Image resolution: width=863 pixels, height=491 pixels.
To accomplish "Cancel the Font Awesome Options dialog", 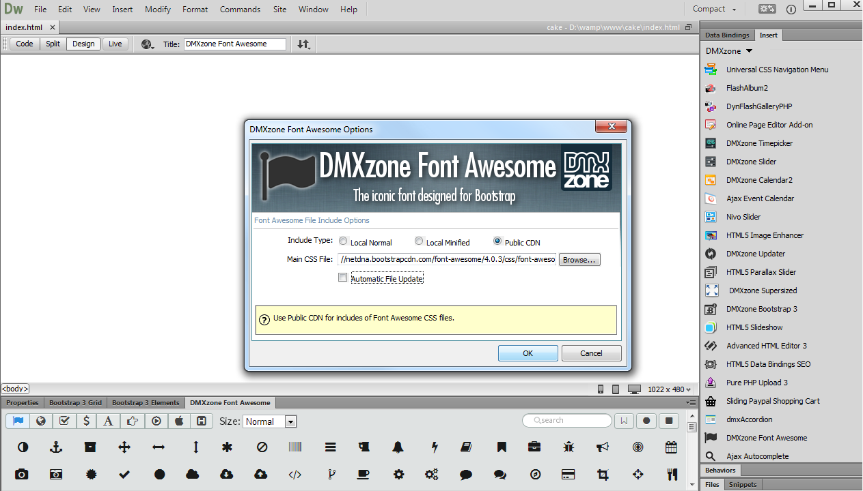I will (591, 353).
